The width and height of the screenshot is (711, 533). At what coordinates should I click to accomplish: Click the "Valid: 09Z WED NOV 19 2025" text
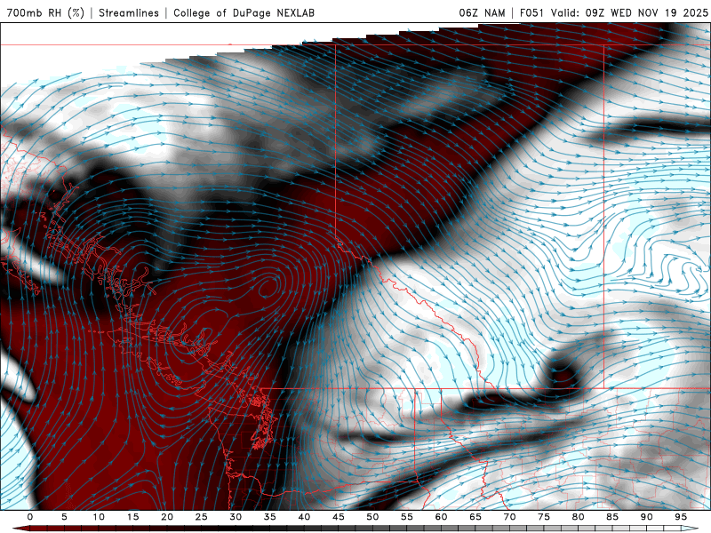pos(629,12)
